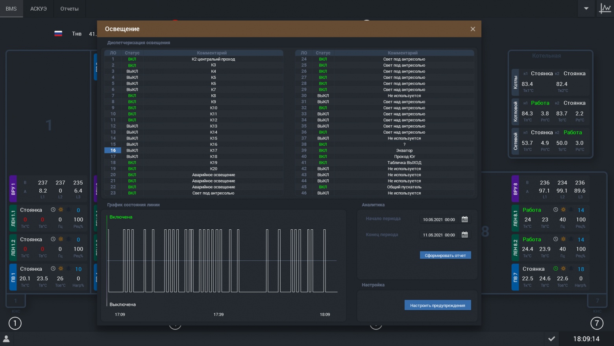Toggle status ВЫКЛ of lighting line 30
Image resolution: width=614 pixels, height=346 pixels.
pos(323,96)
